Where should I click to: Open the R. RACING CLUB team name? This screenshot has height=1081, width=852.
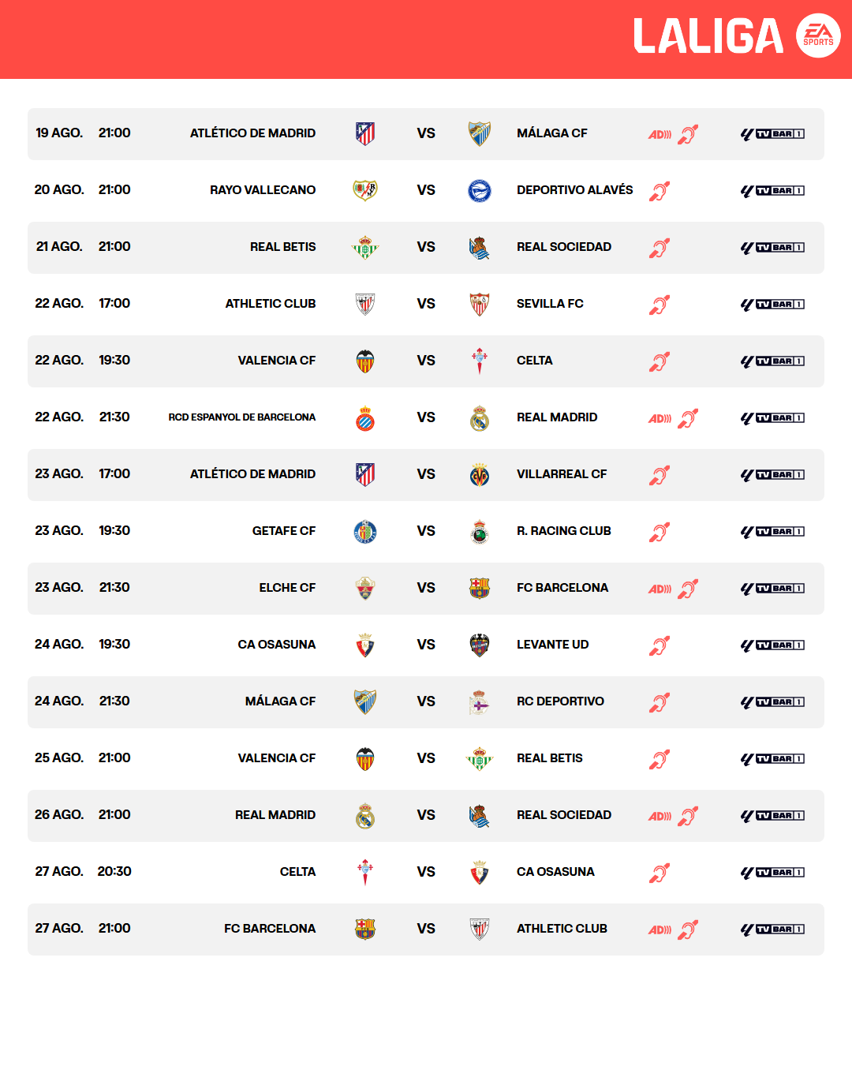click(x=563, y=531)
